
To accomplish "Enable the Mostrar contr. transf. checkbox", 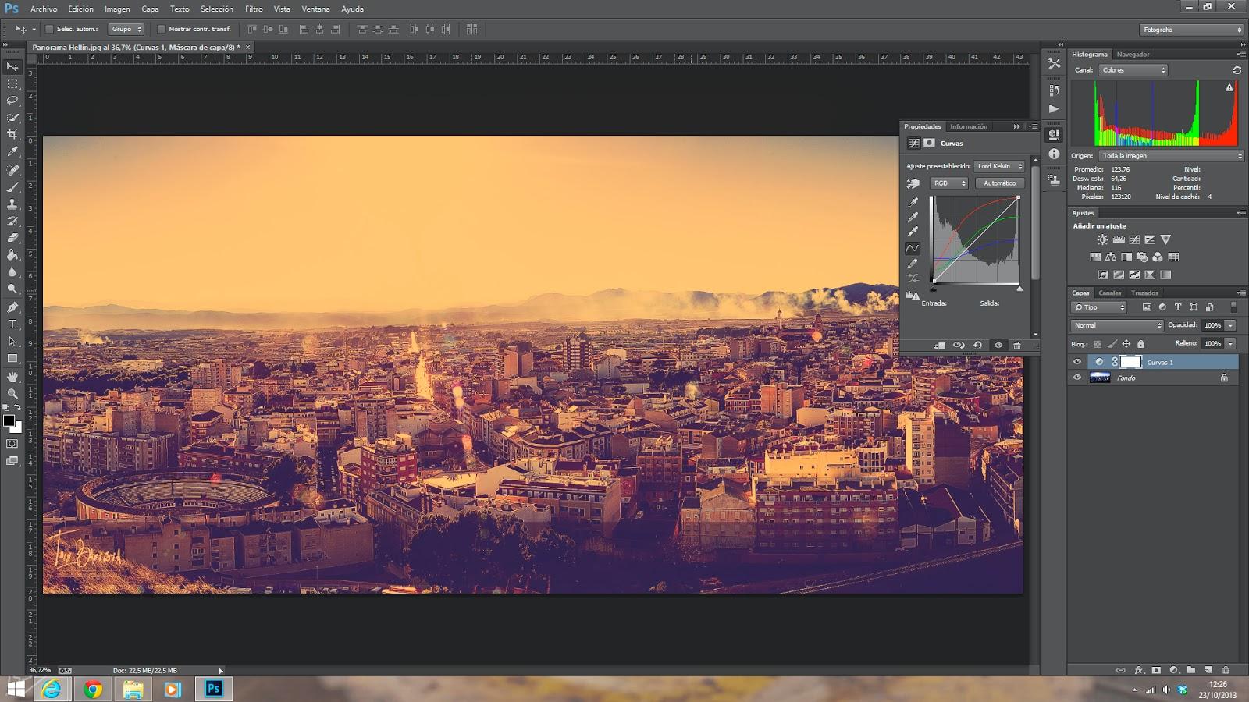I will 162,29.
